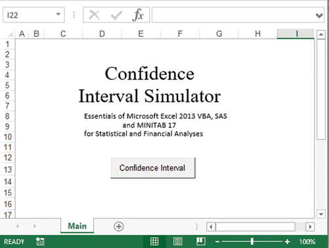
Task: Click the zoom in plus button
Action: click(288, 241)
